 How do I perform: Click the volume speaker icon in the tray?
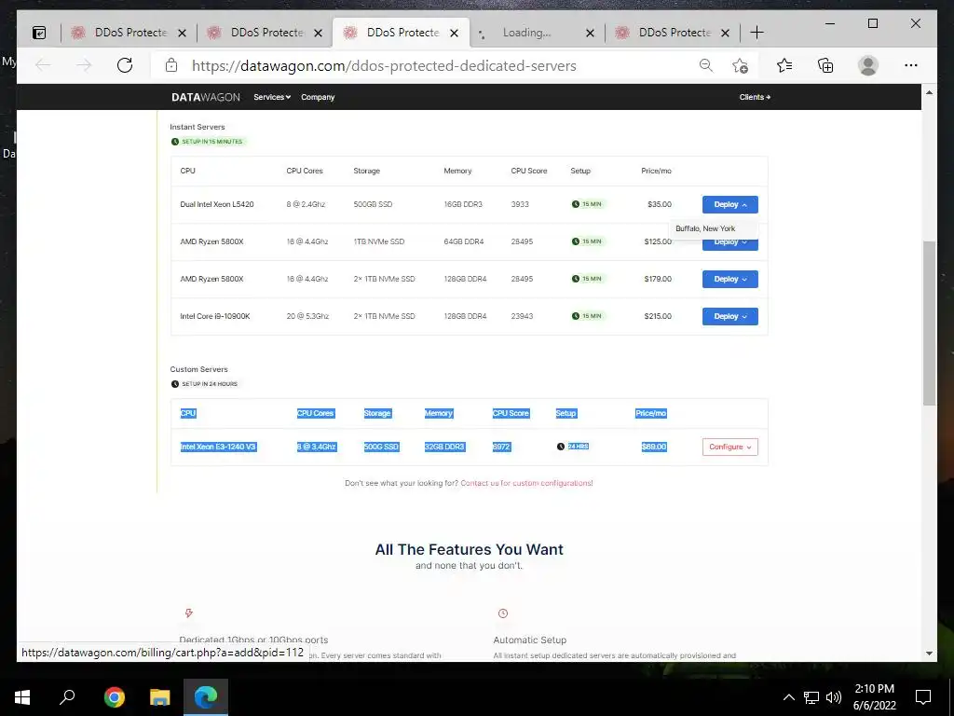(834, 697)
